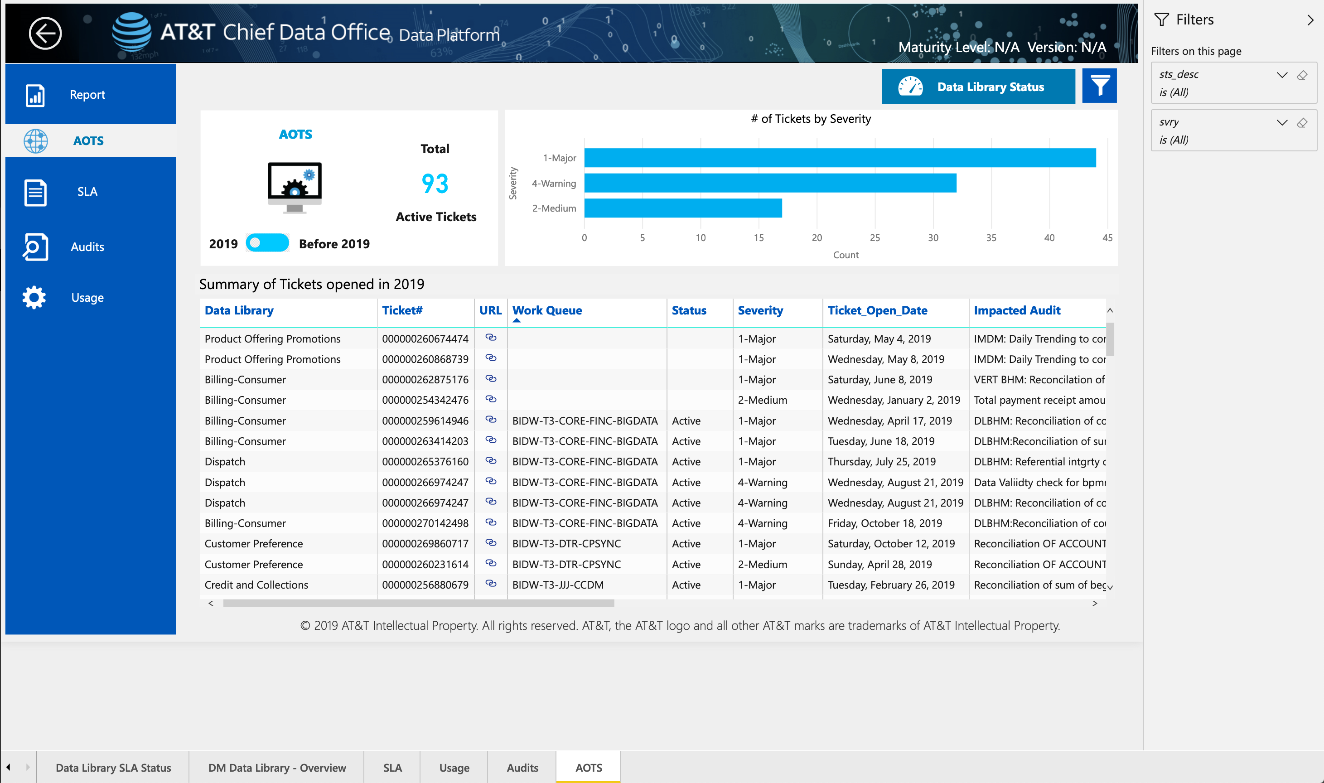The image size is (1324, 783).
Task: Switch to the Audits page tab
Action: click(522, 767)
